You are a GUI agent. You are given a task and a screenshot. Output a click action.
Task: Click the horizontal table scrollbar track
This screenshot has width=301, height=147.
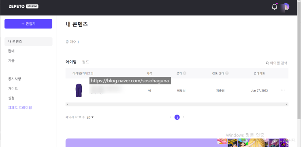[x=177, y=104]
